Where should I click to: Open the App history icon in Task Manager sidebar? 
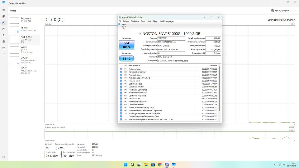point(4,29)
